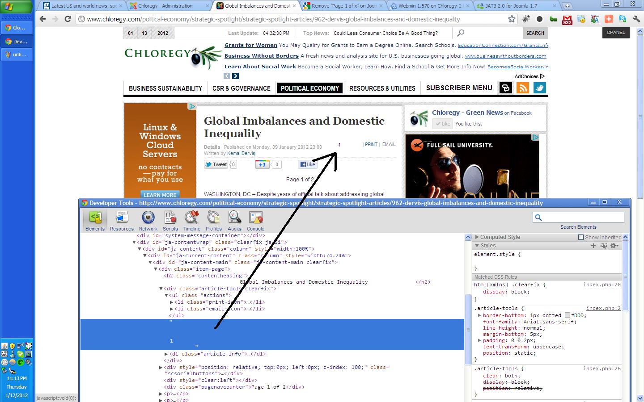The width and height of the screenshot is (644, 402).
Task: Click the translate extension icon
Action: 595,19
